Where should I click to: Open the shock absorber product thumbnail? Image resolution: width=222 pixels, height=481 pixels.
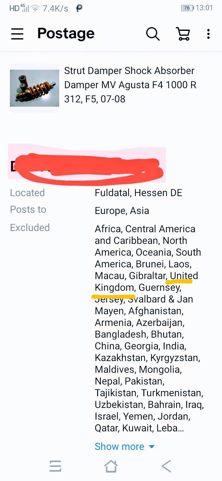click(x=35, y=88)
